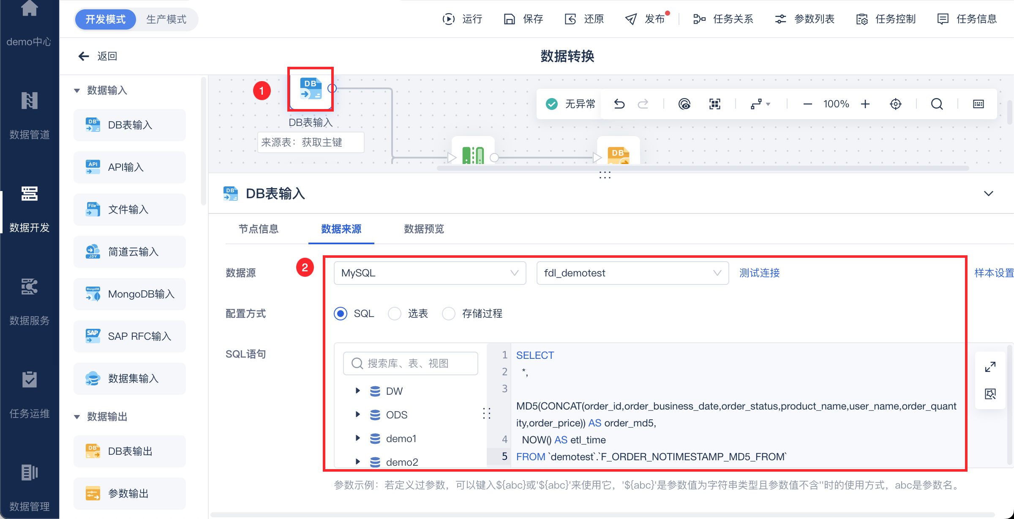
Task: Click the canvas search magnifier icon
Action: coord(937,104)
